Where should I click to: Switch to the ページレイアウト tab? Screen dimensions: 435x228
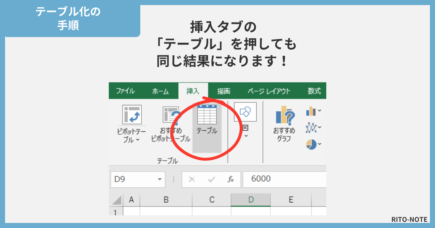pyautogui.click(x=269, y=91)
